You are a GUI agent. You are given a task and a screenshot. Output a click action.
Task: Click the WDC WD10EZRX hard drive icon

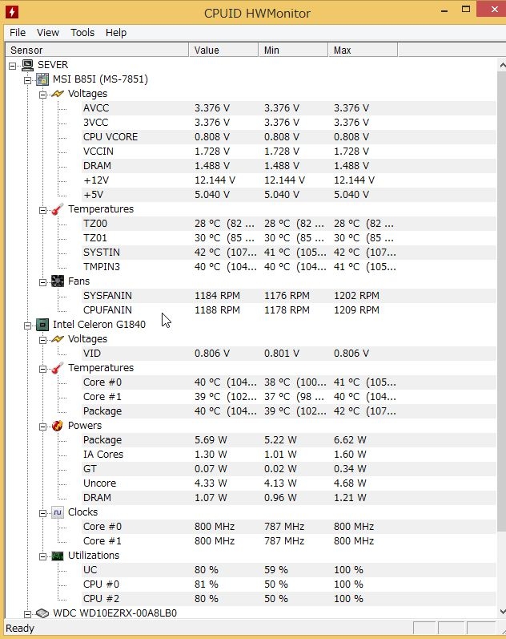tap(42, 613)
